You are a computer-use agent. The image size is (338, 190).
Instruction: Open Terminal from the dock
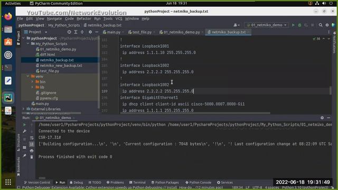8,68
